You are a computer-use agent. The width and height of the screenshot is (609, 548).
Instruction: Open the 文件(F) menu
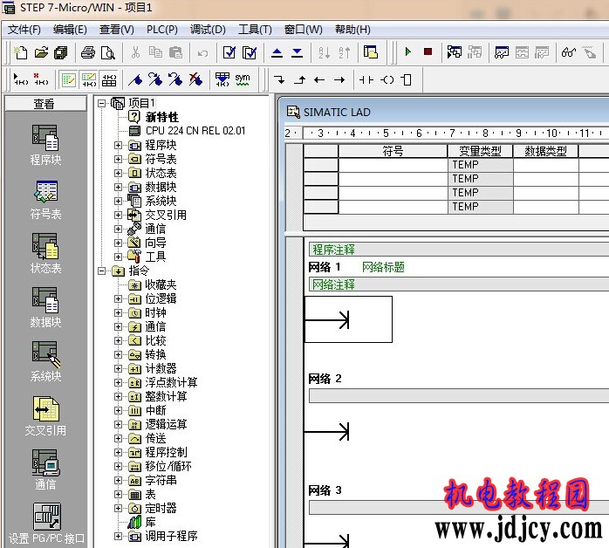tap(24, 30)
